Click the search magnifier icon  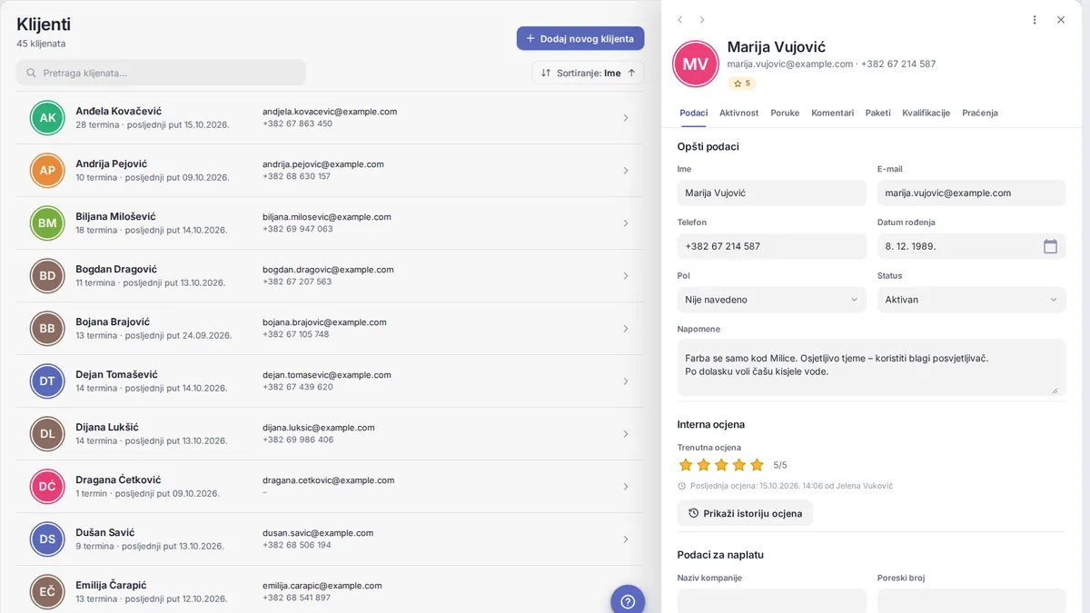click(x=32, y=73)
